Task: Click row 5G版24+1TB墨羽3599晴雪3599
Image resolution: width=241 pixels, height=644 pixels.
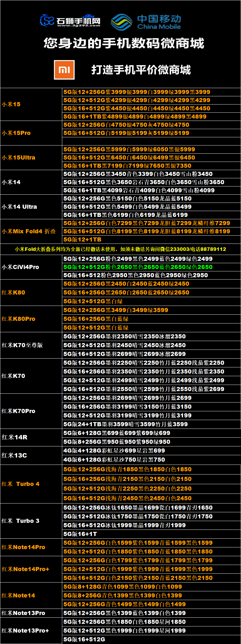Action: pyautogui.click(x=151, y=424)
